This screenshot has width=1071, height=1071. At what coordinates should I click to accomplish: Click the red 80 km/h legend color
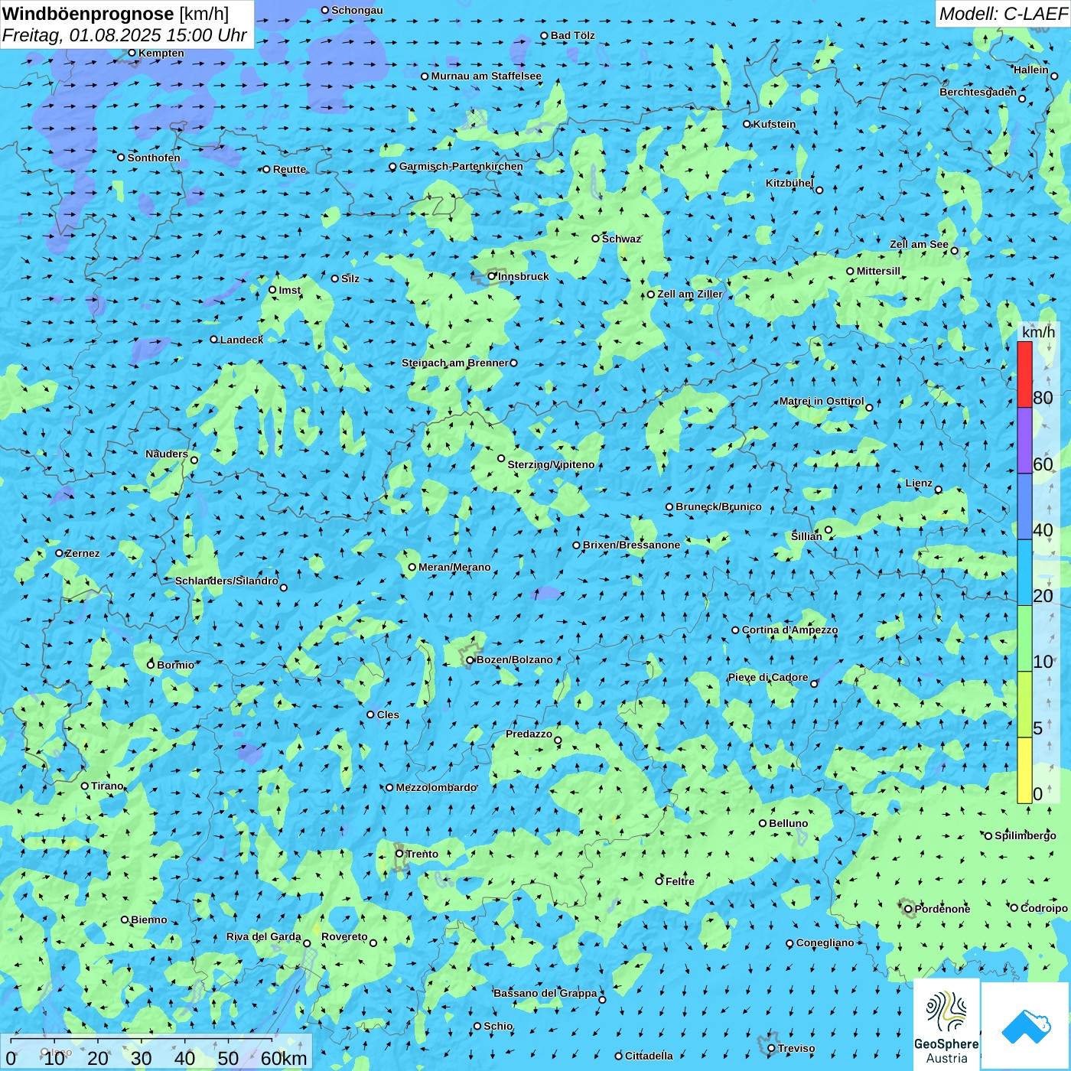click(x=1024, y=374)
